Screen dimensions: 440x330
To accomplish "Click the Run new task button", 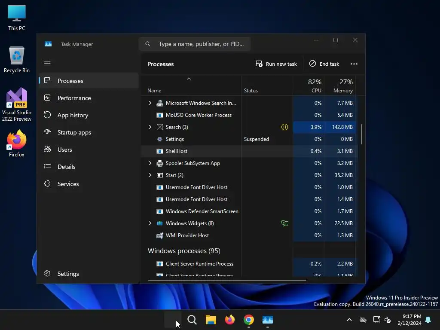I will click(x=276, y=64).
